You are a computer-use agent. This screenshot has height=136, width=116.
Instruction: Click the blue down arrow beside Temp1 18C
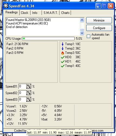[x=63, y=44]
